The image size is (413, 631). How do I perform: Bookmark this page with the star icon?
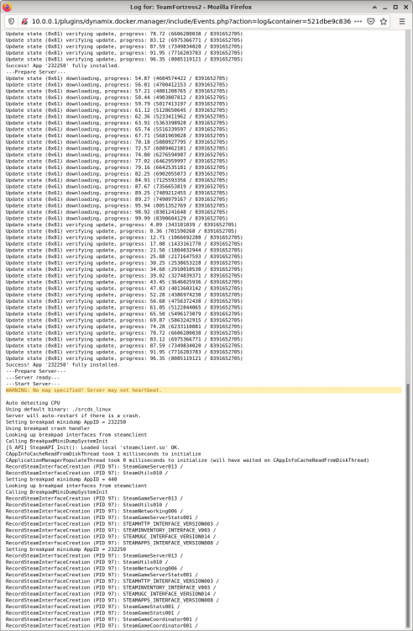coord(384,21)
